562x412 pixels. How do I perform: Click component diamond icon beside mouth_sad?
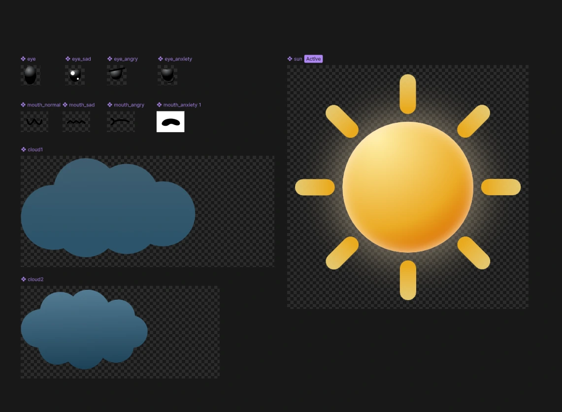point(65,104)
